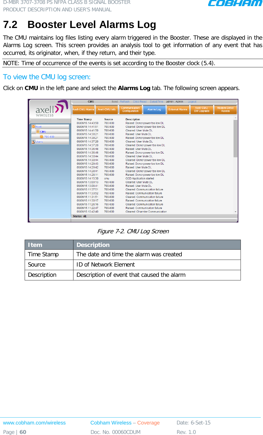Viewport: 263px width, 435px height.
Task: Select the Alarms Log tab
Action: click(x=154, y=109)
